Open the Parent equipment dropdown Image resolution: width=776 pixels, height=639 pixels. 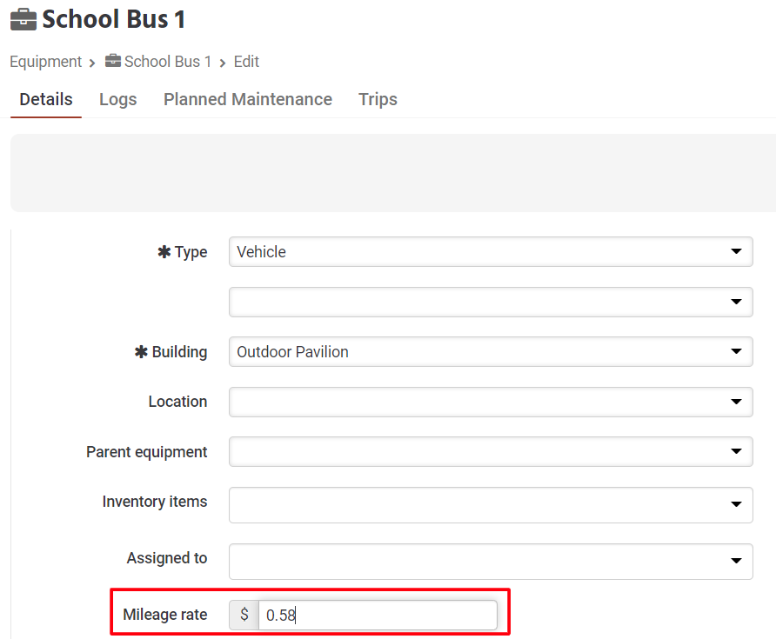coord(491,452)
